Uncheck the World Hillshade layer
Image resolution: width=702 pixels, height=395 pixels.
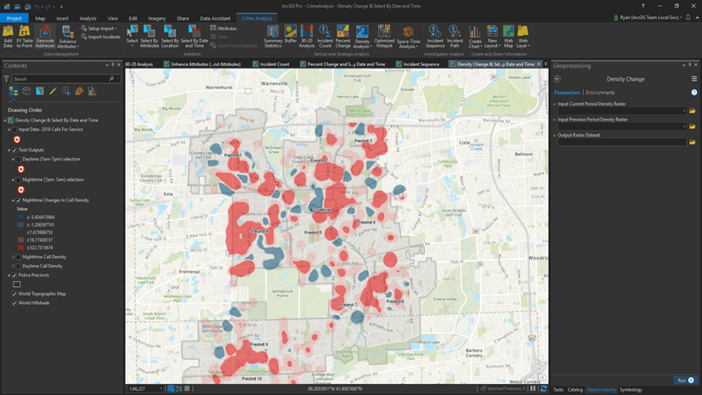pos(14,302)
